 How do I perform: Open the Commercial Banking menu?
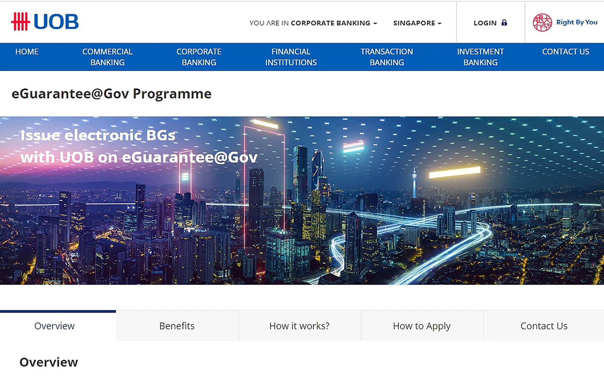click(x=107, y=57)
